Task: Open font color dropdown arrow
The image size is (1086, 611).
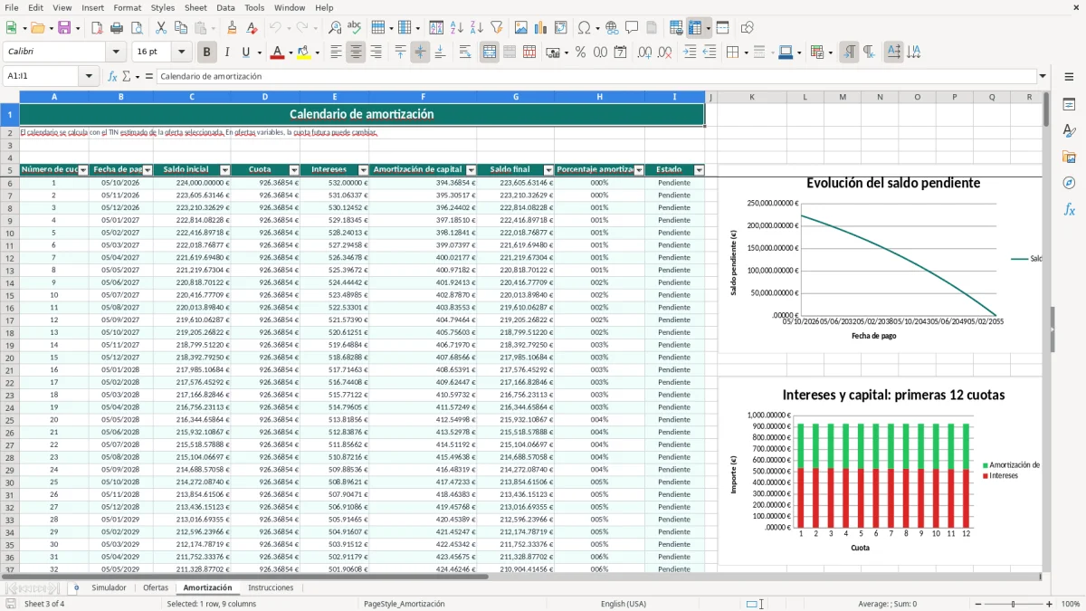Action: [289, 53]
